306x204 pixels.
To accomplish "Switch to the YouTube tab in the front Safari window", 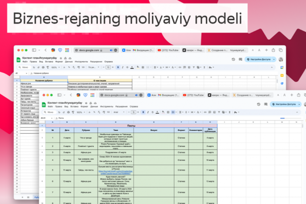I will coord(193,95).
